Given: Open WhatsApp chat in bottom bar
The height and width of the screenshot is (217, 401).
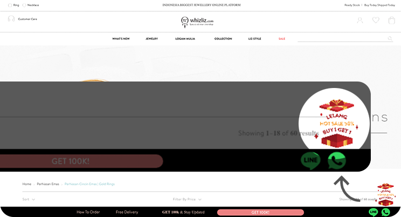Looking at the screenshot, I should (386, 212).
